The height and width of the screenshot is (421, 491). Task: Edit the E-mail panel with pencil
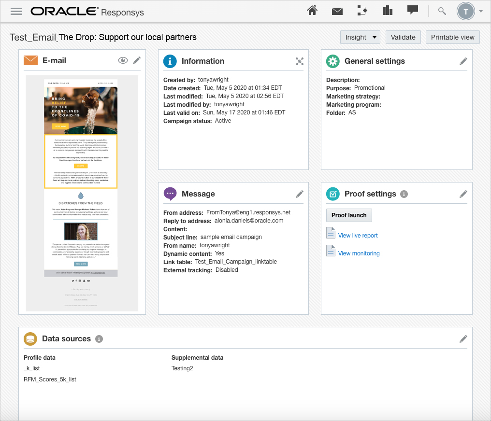coord(137,60)
